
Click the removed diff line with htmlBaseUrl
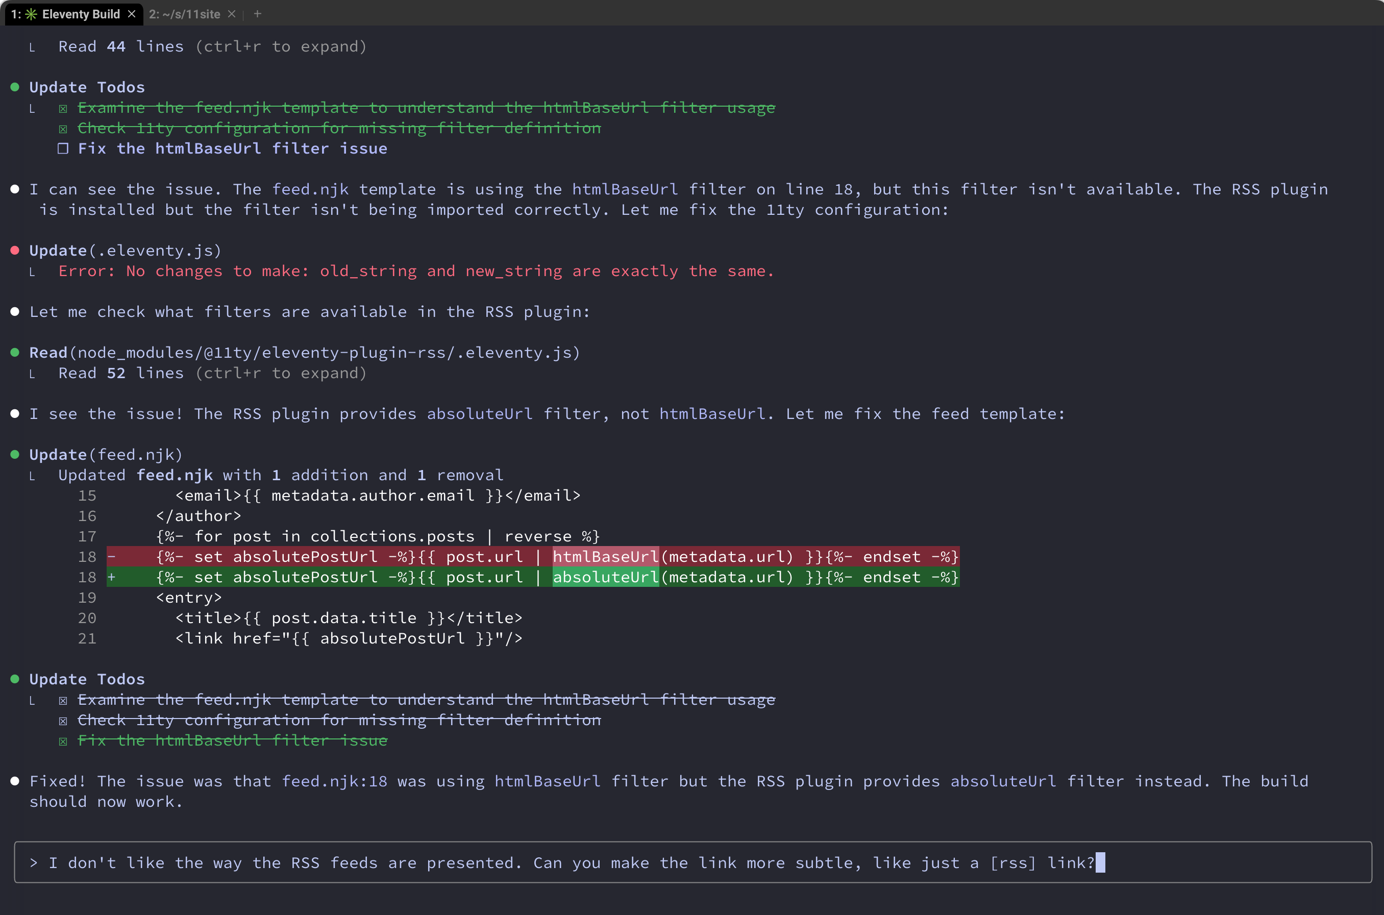click(x=533, y=557)
